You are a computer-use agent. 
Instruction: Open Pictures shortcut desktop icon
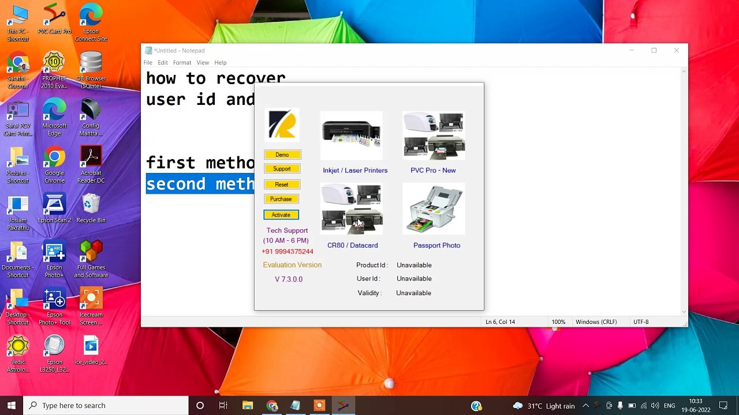[x=18, y=165]
